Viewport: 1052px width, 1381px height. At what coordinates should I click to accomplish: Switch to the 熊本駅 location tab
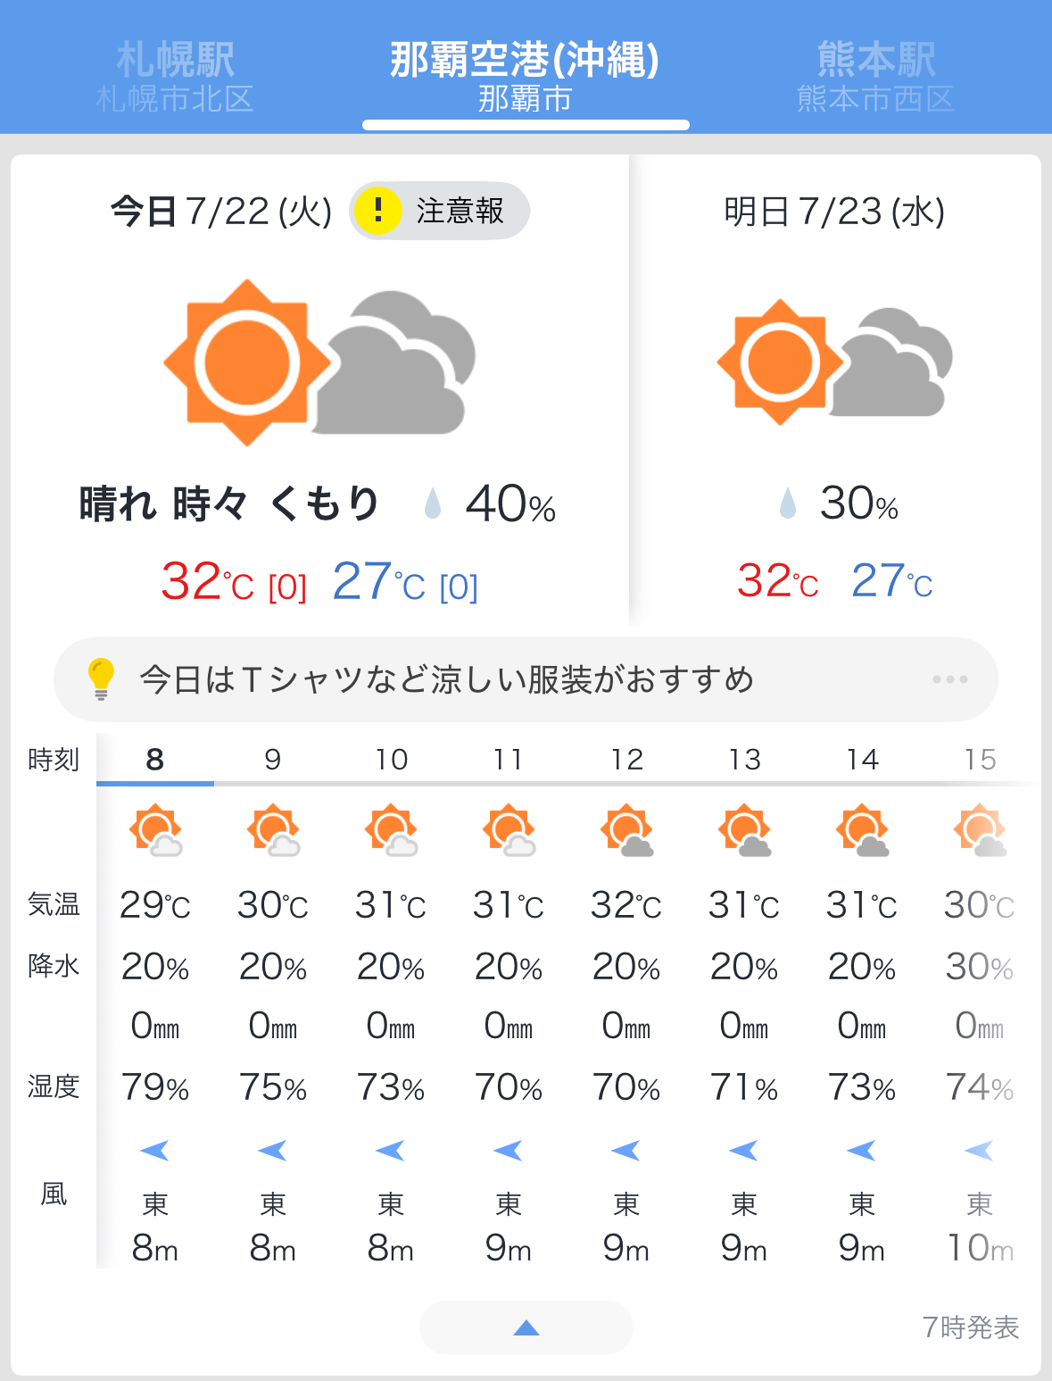click(876, 76)
